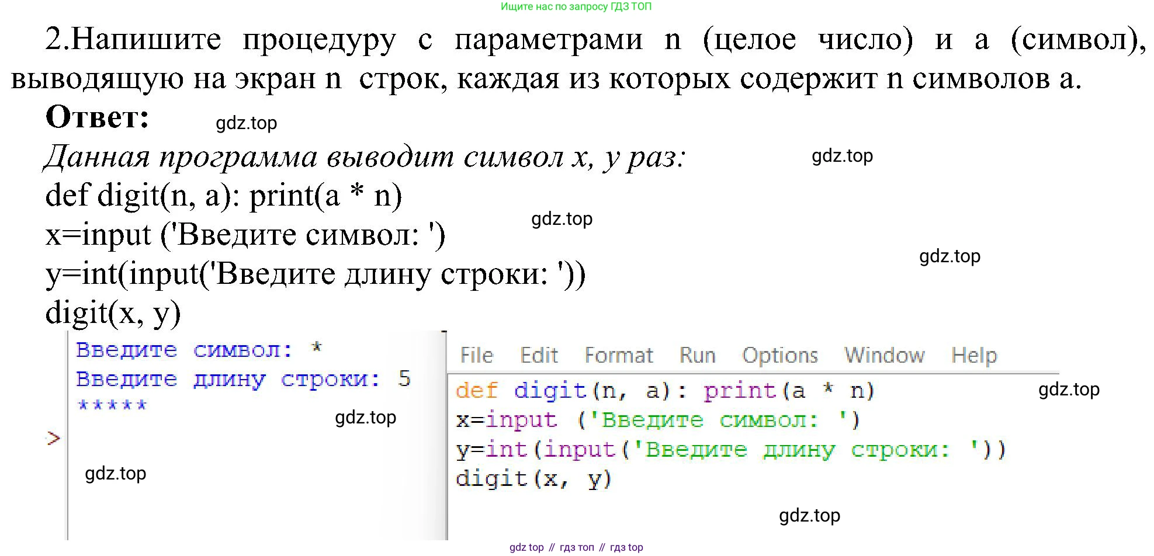
Task: Open the Run menu
Action: [697, 355]
